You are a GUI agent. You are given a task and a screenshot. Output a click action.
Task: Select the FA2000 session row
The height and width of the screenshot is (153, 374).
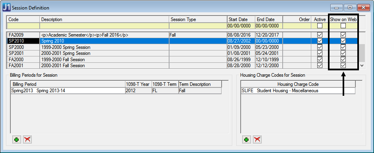[x=183, y=60]
